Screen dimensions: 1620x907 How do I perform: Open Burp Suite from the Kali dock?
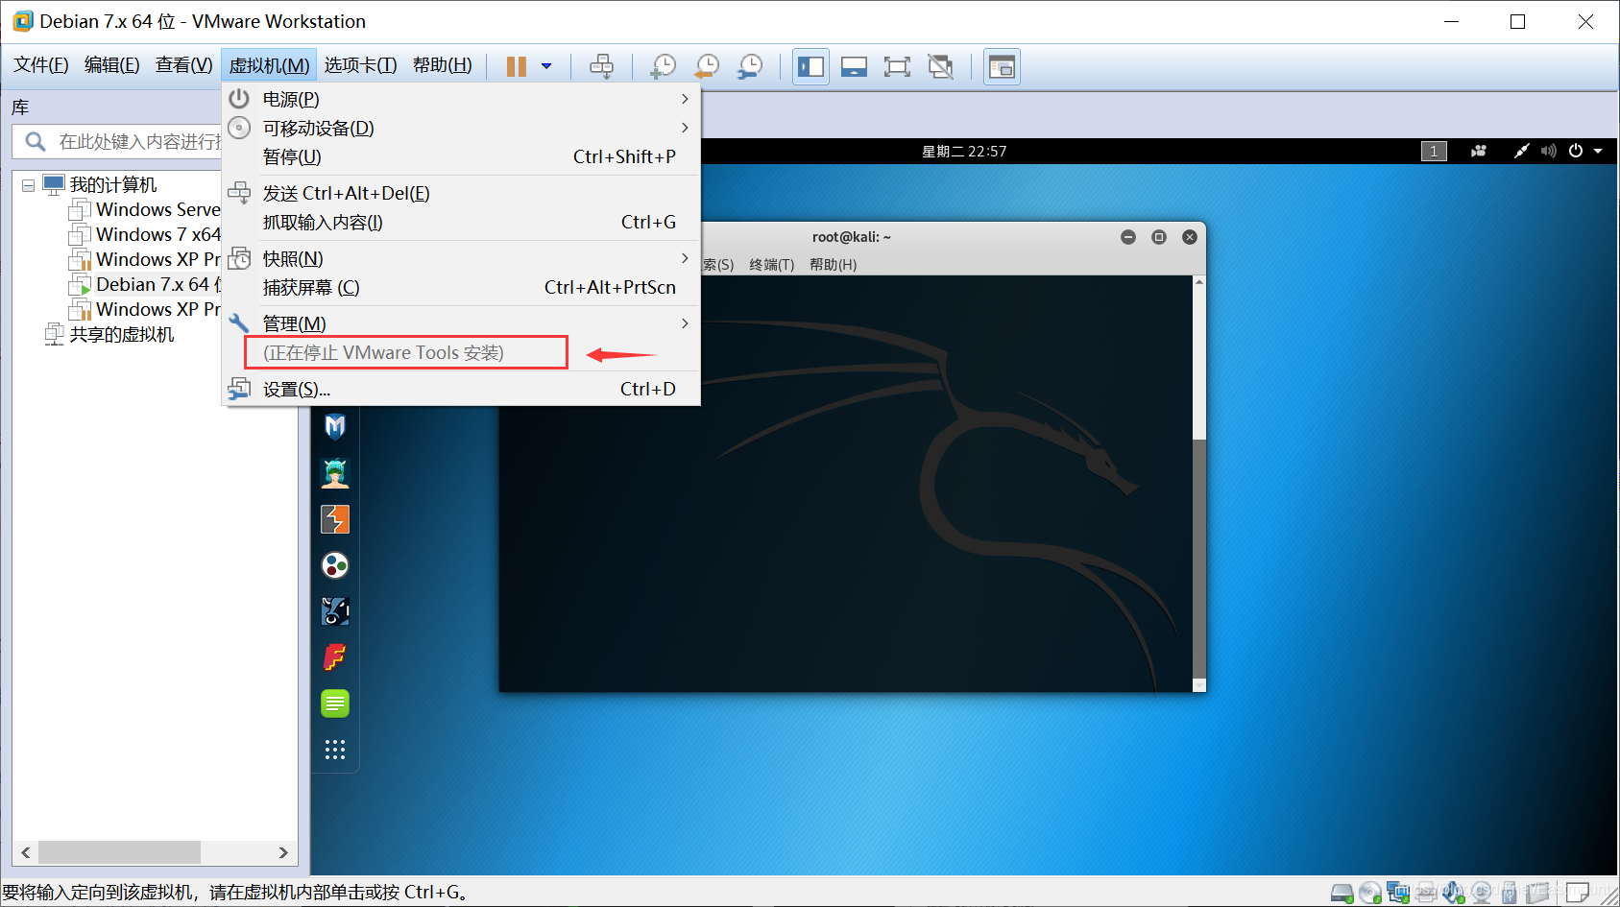(x=335, y=519)
